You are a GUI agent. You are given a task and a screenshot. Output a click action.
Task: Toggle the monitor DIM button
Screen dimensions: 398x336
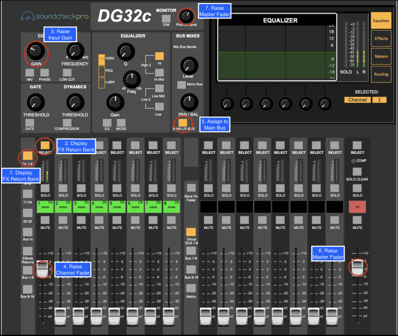pos(166,19)
